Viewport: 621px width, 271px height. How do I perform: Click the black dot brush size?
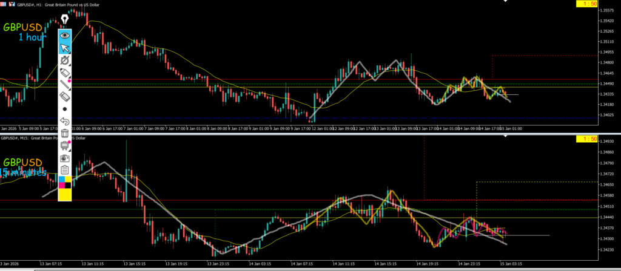pyautogui.click(x=65, y=109)
